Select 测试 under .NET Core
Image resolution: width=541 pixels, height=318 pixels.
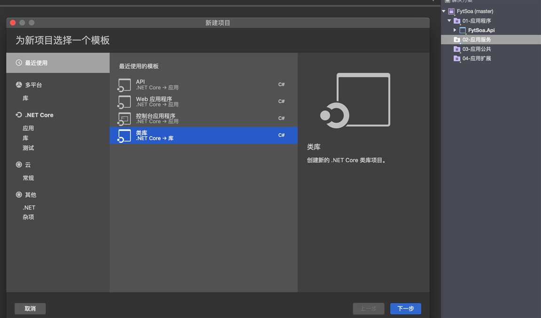28,148
